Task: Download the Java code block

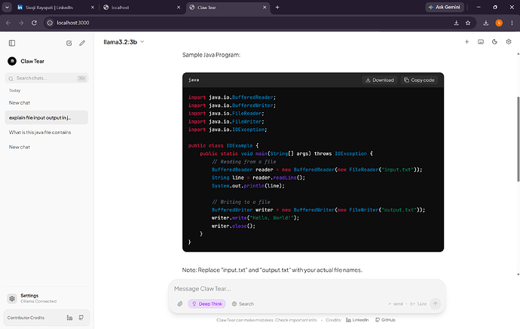Action: [x=380, y=80]
